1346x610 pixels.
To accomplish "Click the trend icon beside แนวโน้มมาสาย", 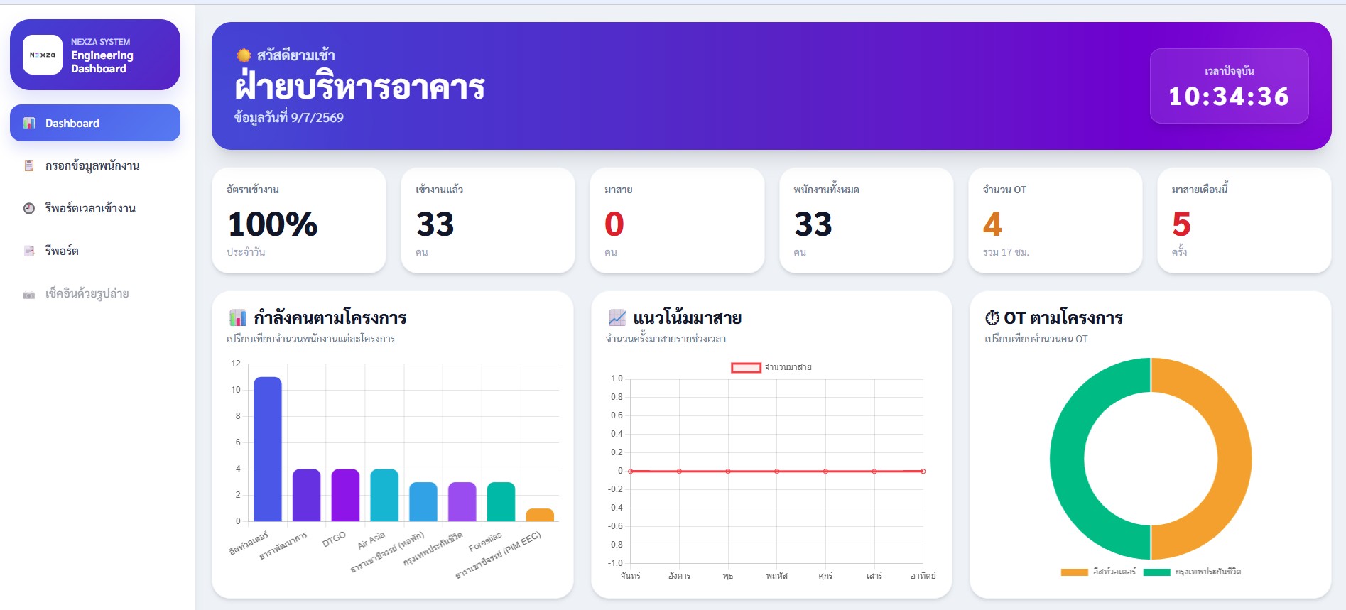I will [617, 317].
